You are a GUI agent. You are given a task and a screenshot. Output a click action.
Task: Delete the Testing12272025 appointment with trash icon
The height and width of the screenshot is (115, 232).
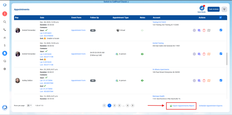coord(204,30)
